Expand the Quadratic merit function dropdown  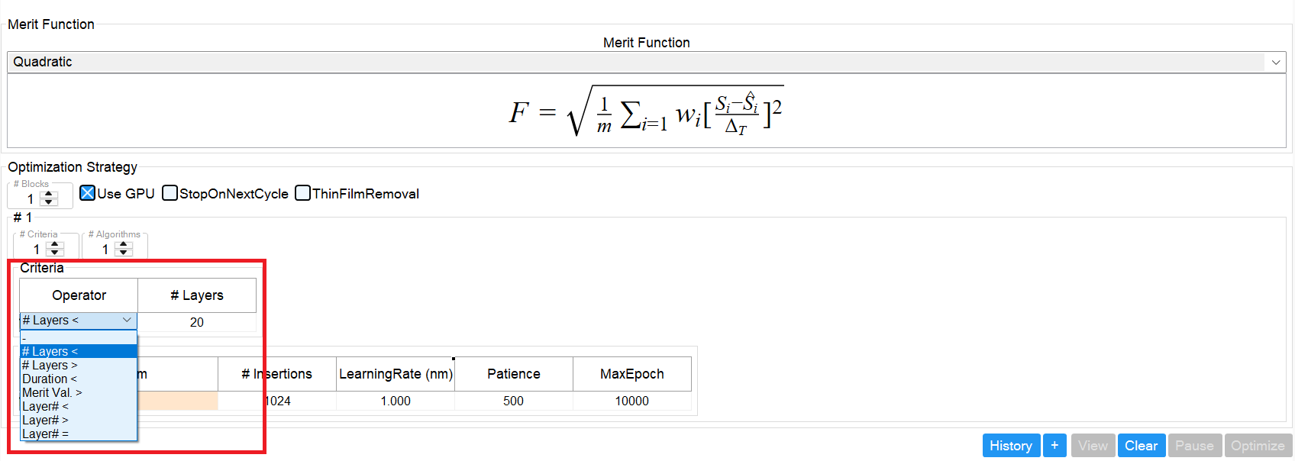pos(1275,62)
